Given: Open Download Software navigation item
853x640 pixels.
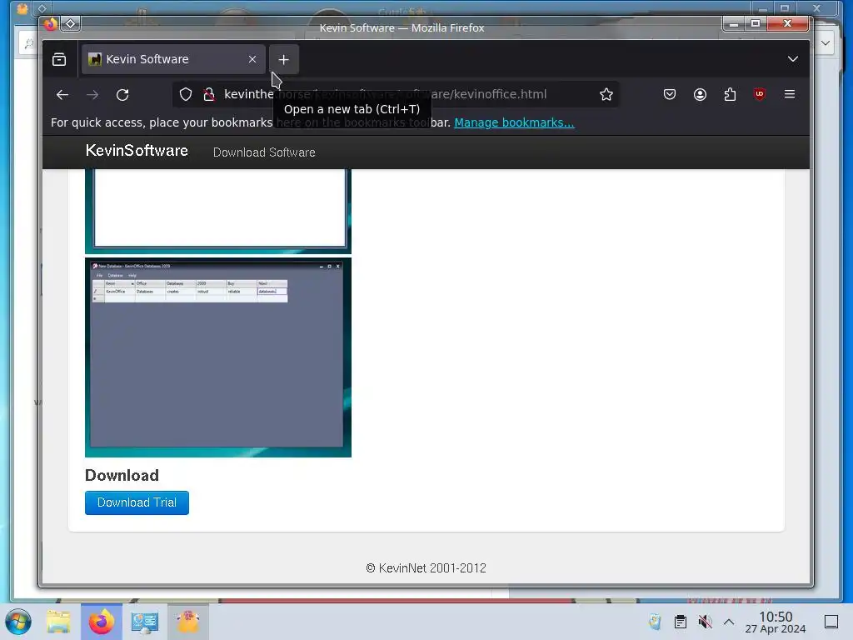Looking at the screenshot, I should [x=264, y=152].
